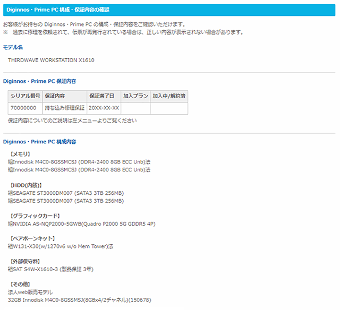
Task: Click the empty cell under '加入プラン'
Action: (135, 108)
